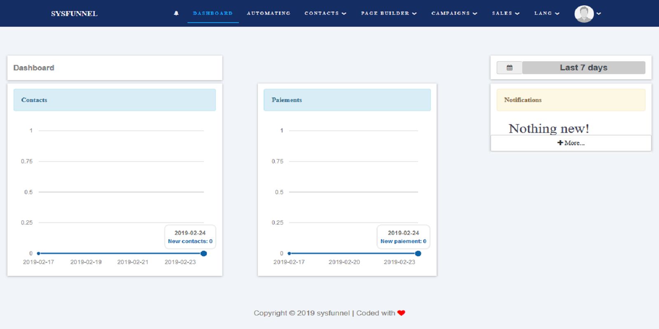The height and width of the screenshot is (329, 659).
Task: Click the notification bell icon
Action: [x=176, y=13]
